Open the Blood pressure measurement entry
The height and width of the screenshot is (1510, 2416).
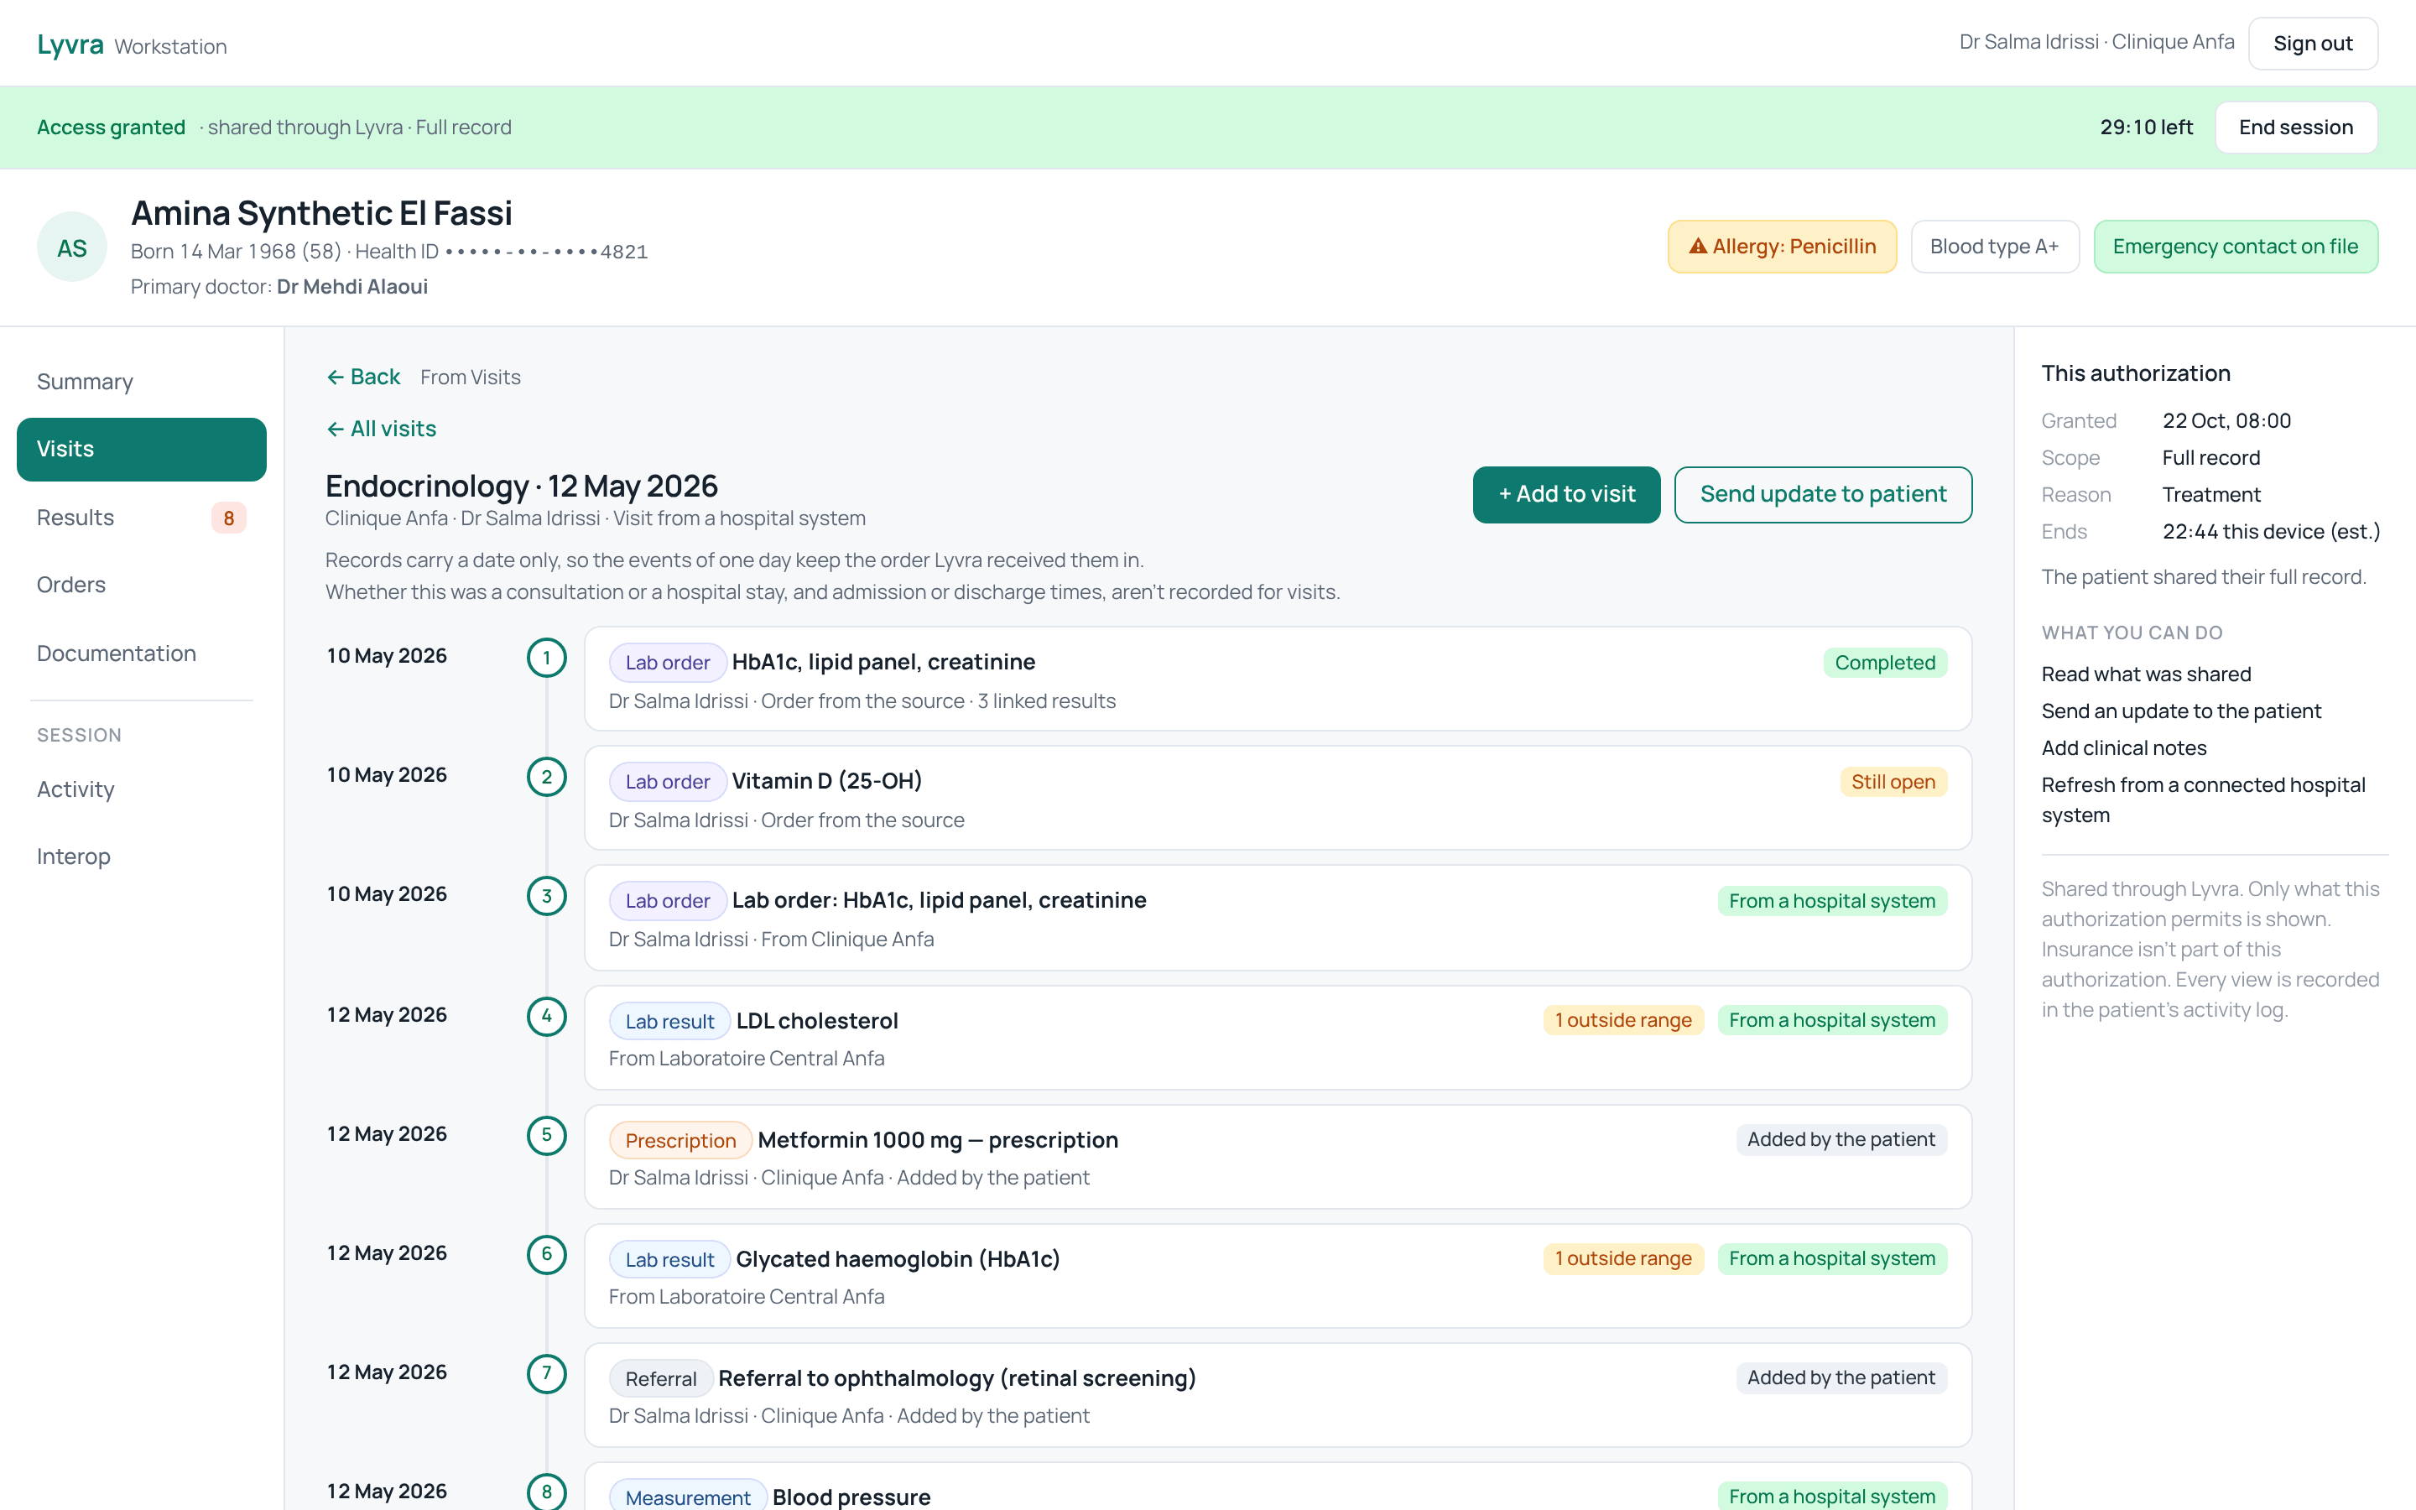tap(1278, 1487)
